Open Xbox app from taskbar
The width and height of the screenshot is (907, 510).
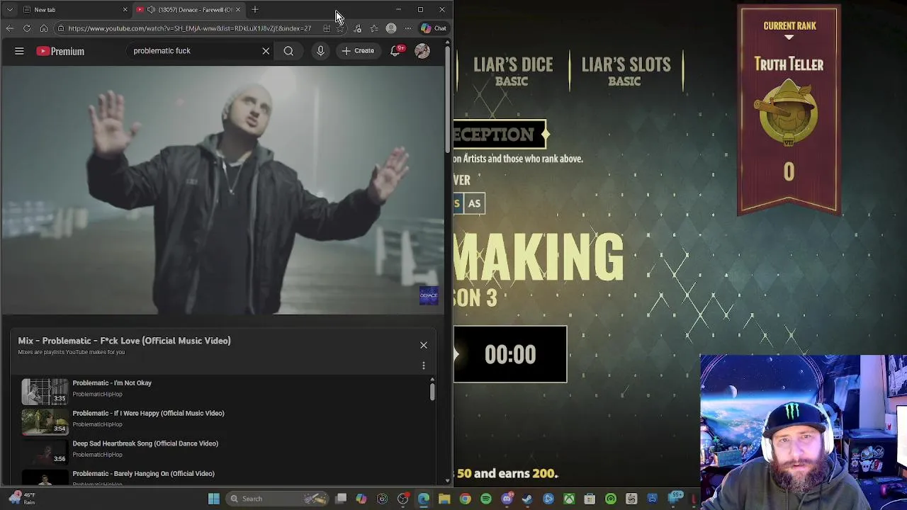pyautogui.click(x=569, y=499)
